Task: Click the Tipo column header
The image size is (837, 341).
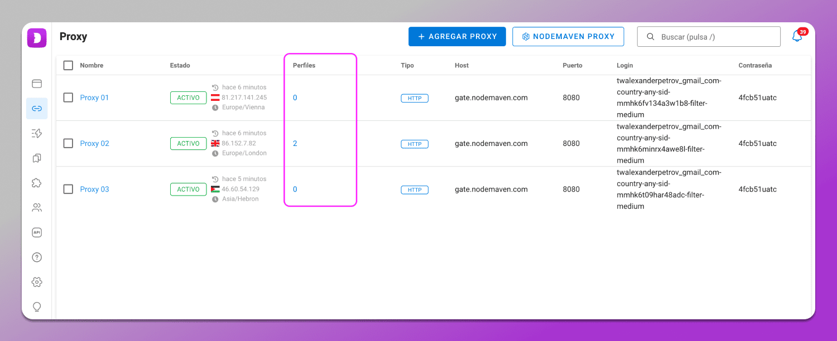Action: (407, 65)
